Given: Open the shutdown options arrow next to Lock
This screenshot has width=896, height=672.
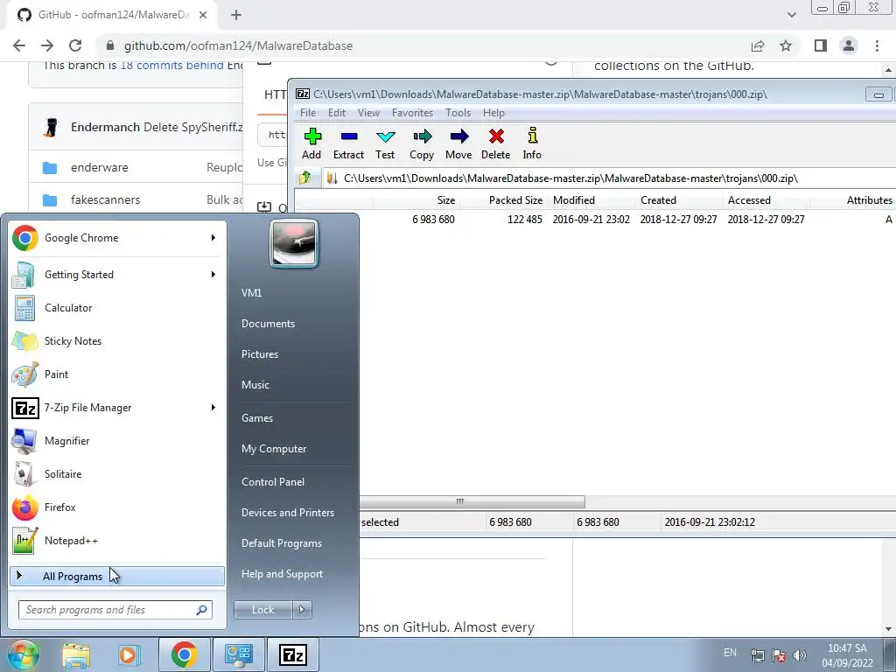Looking at the screenshot, I should 302,610.
